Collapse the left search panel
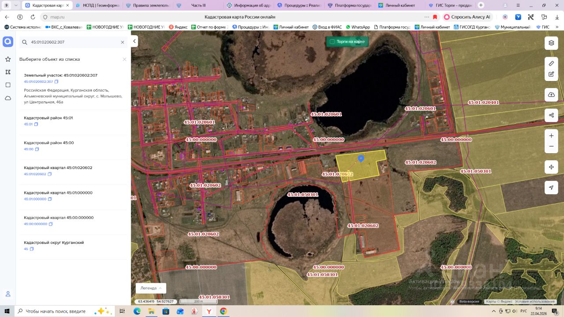Image resolution: width=564 pixels, height=317 pixels. click(x=134, y=42)
